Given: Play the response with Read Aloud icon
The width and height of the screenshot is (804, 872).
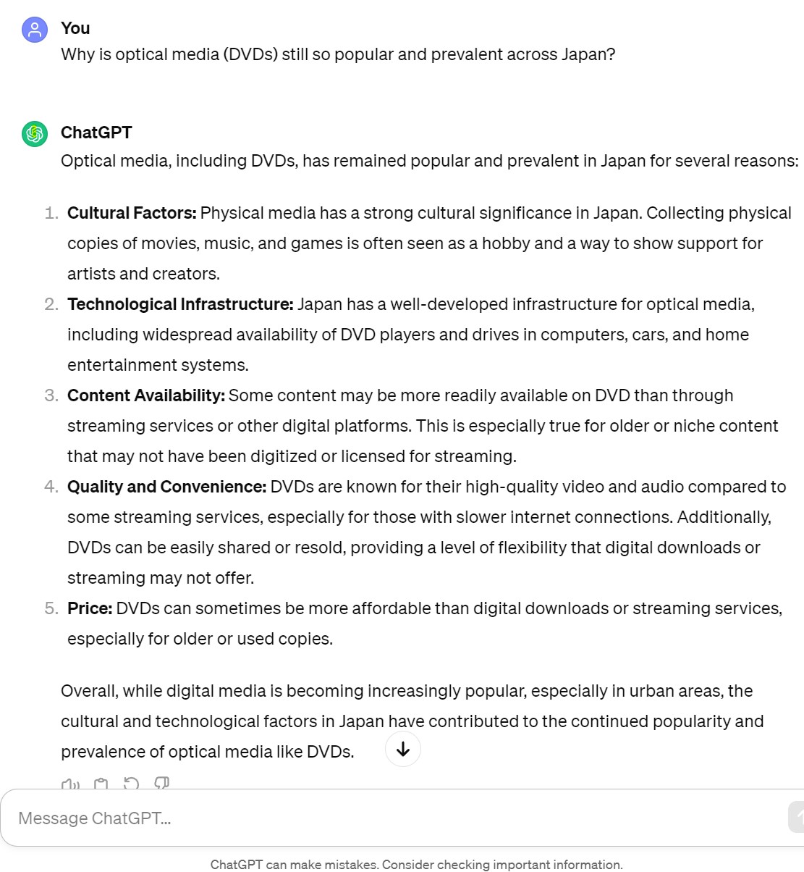Looking at the screenshot, I should [x=70, y=784].
